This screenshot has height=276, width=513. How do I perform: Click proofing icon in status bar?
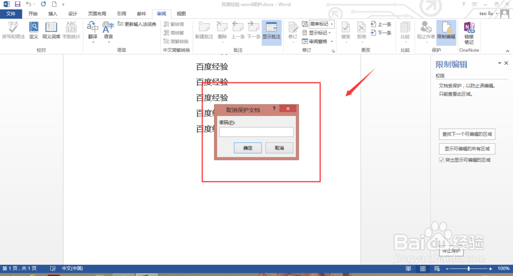click(x=53, y=268)
